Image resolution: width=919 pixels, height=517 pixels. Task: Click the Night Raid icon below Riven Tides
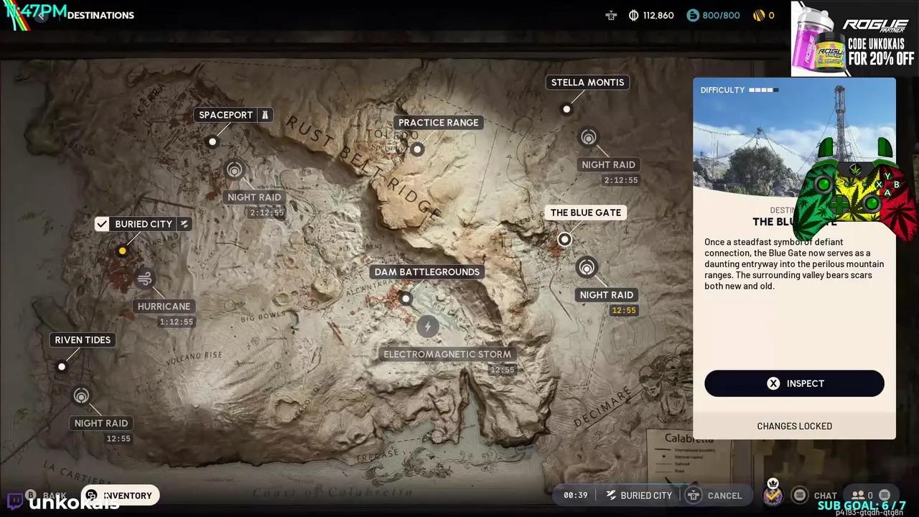click(x=81, y=396)
